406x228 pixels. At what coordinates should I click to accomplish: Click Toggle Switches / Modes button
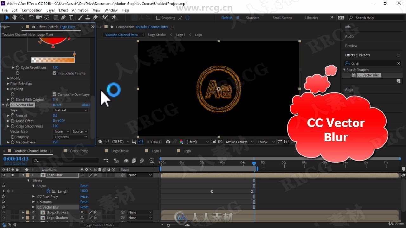coord(99,225)
